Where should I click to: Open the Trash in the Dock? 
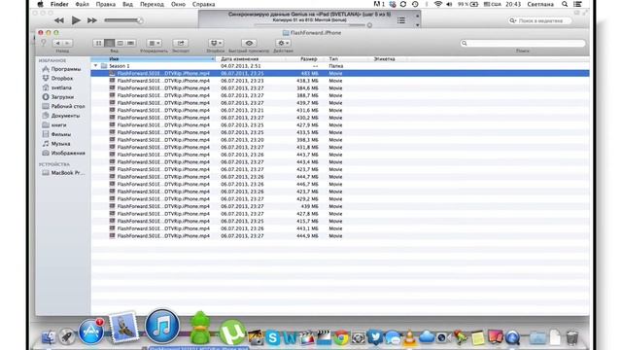coord(572,337)
